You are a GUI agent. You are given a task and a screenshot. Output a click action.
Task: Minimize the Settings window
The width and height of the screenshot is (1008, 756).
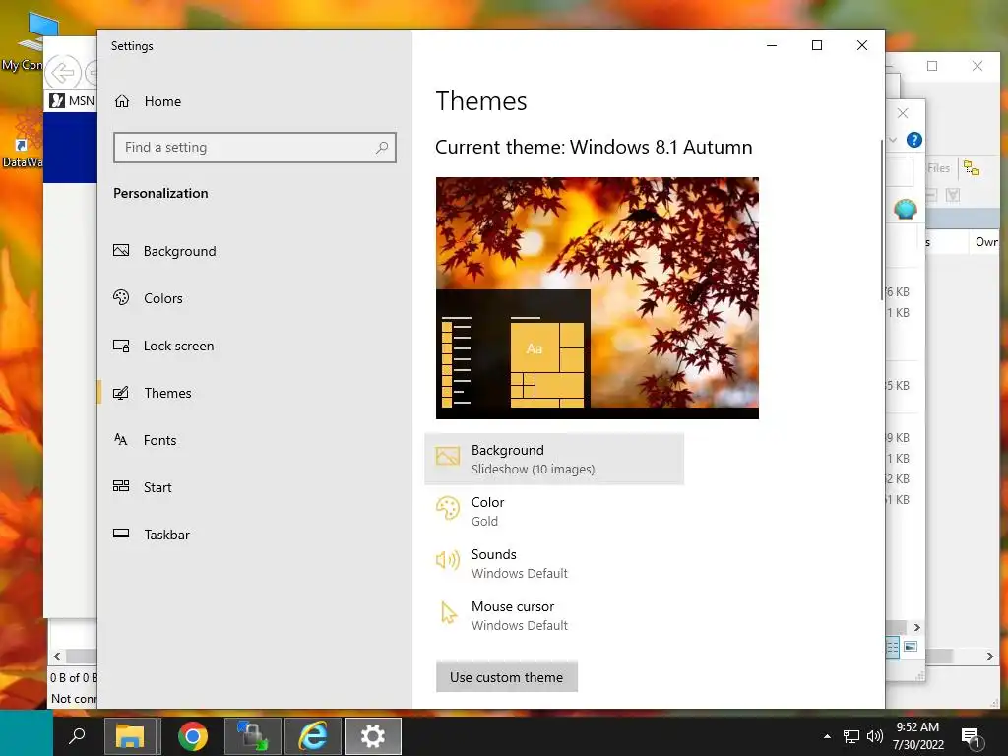(x=772, y=45)
